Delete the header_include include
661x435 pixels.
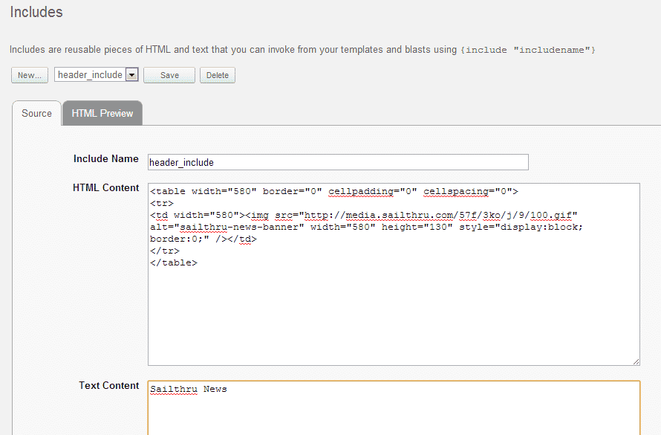(218, 75)
